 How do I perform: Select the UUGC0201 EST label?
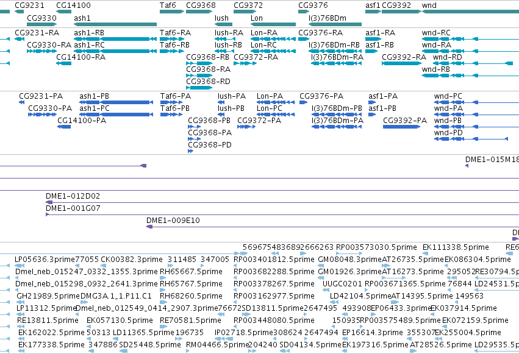click(x=342, y=284)
